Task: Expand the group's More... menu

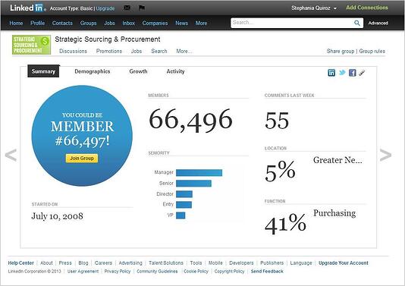Action: [x=184, y=51]
